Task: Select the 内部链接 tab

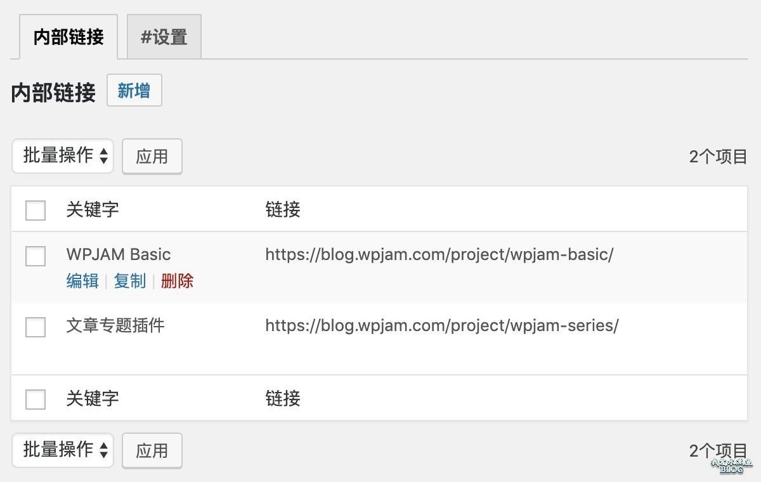Action: [67, 36]
